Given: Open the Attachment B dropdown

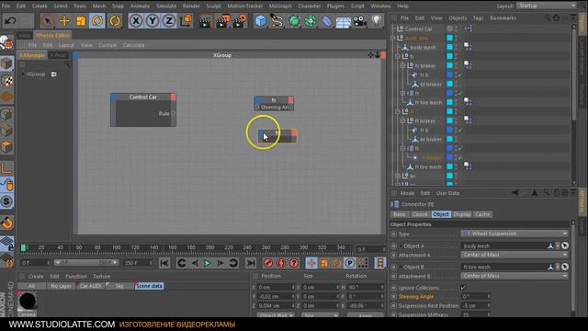Looking at the screenshot, I should pyautogui.click(x=514, y=276).
